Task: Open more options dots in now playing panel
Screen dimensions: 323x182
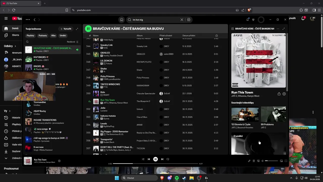Action: point(278,29)
